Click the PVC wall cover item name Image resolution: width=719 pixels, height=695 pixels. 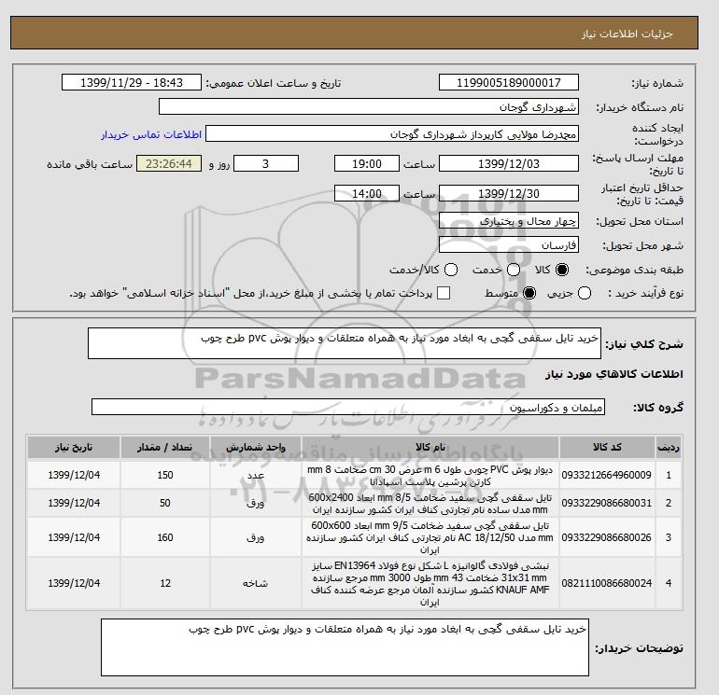[x=430, y=476]
